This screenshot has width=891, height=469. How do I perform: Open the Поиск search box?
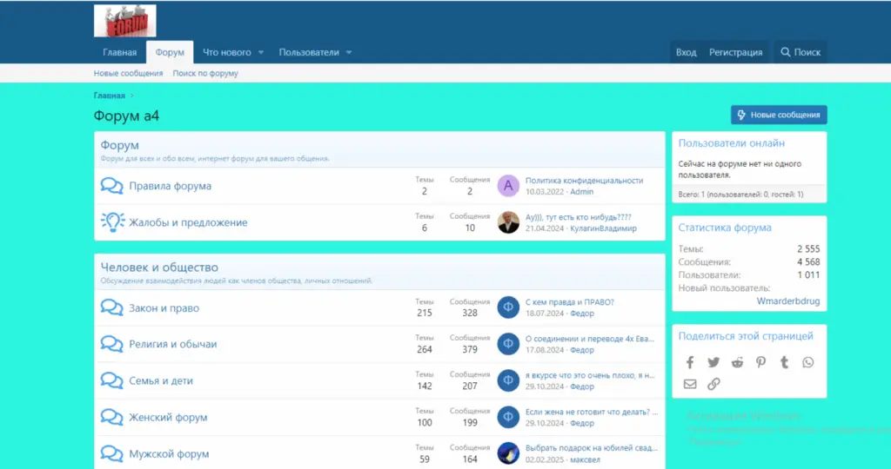[x=801, y=52]
